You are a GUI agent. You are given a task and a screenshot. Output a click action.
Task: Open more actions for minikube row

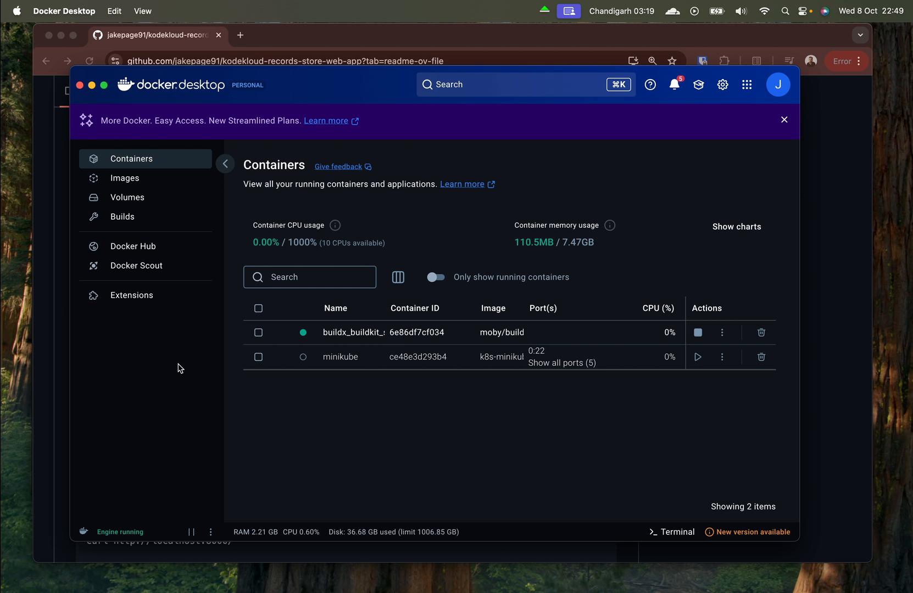pyautogui.click(x=722, y=357)
